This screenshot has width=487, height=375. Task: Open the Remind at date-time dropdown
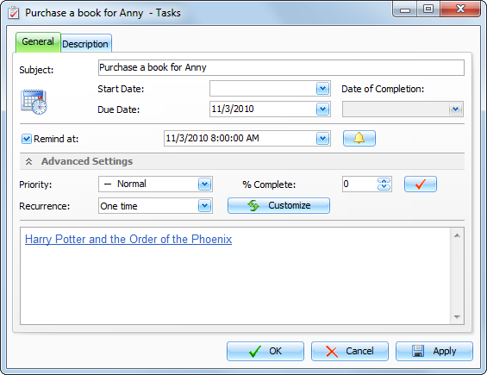[x=322, y=138]
